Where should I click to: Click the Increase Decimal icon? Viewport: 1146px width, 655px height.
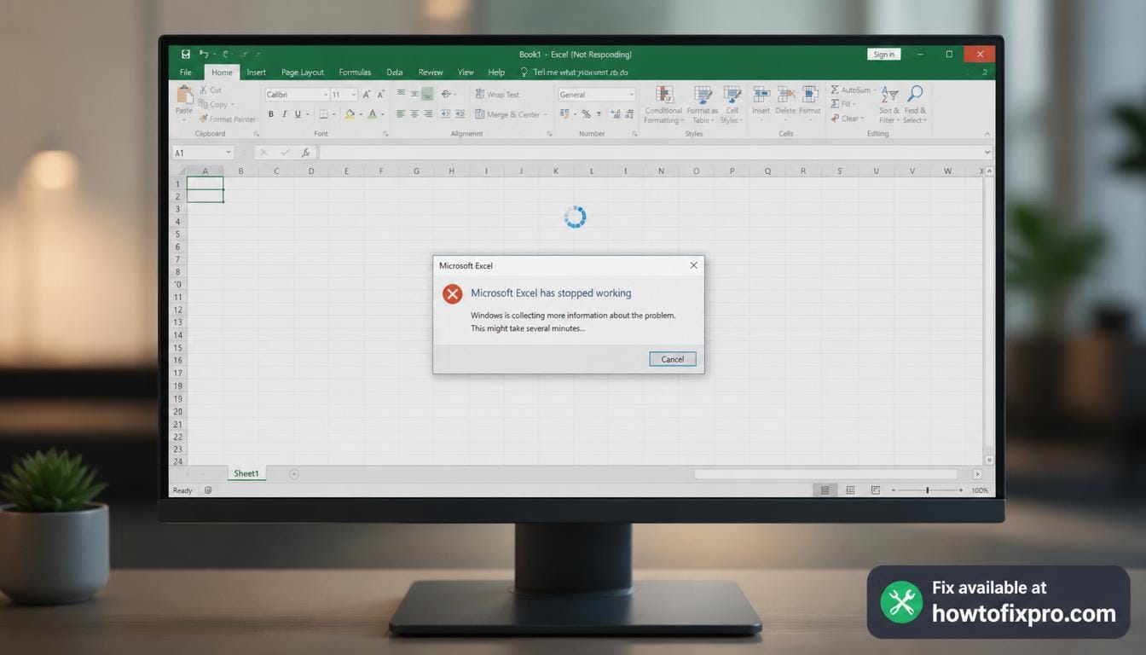coord(616,114)
